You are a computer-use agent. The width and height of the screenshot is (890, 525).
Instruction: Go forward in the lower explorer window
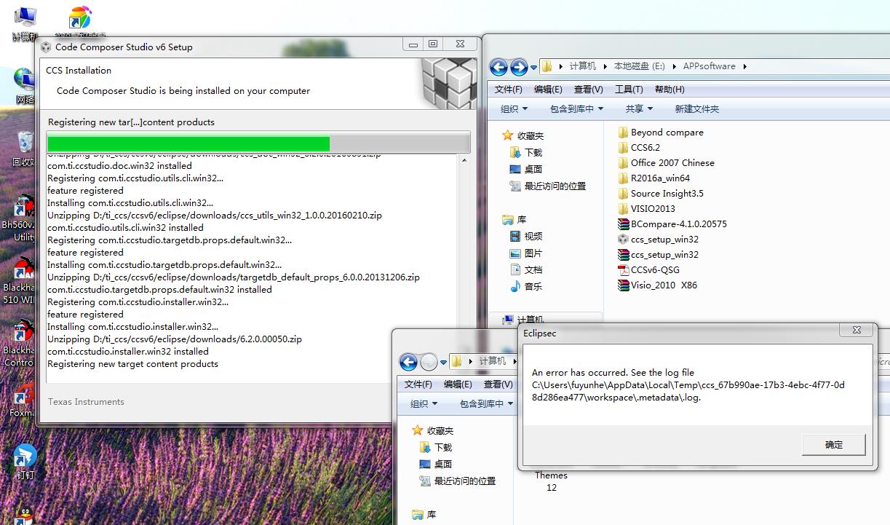[429, 361]
